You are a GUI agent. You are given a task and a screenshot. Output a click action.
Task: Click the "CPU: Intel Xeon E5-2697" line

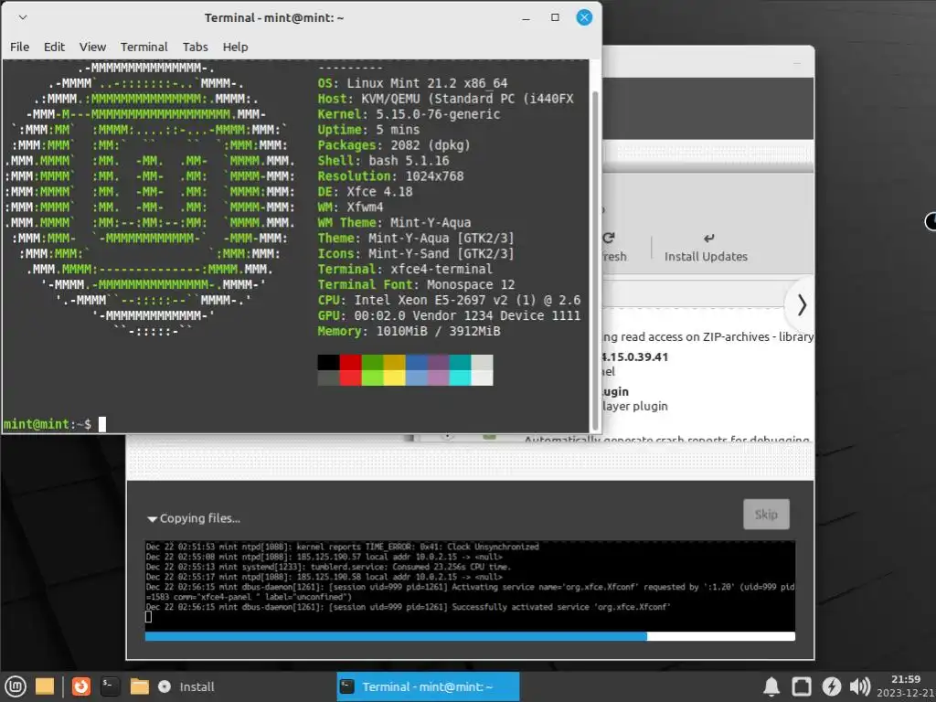click(449, 300)
